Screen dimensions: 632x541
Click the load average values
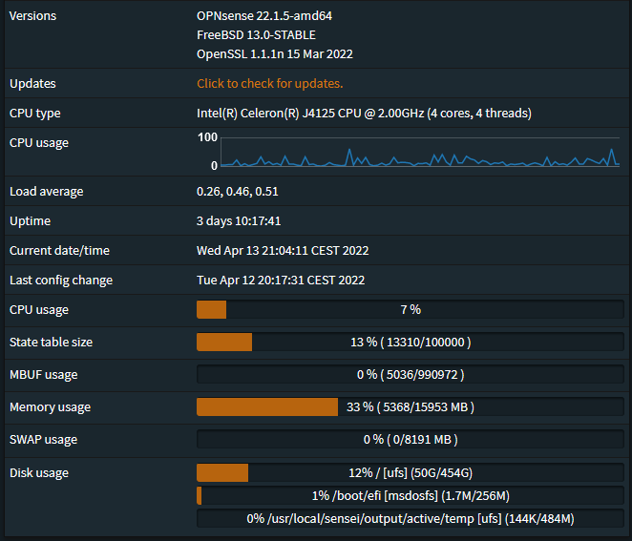coord(237,191)
